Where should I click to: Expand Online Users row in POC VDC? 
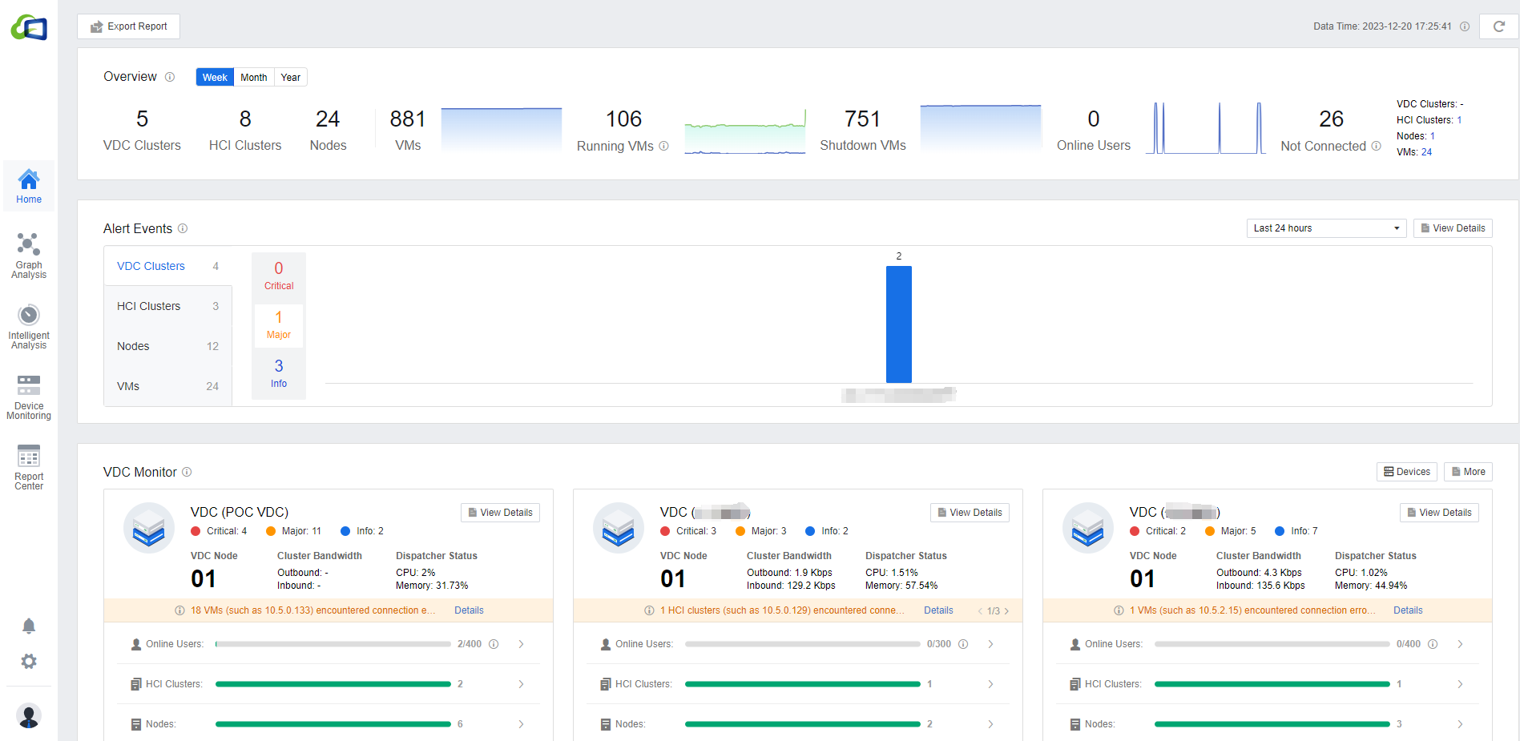521,644
